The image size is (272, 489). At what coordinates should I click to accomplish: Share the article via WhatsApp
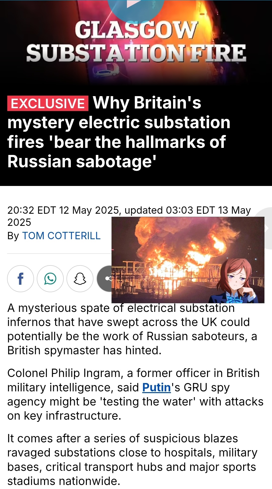click(x=50, y=279)
